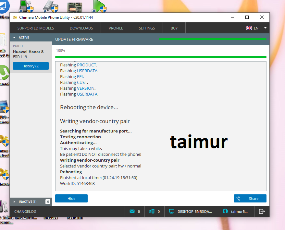This screenshot has width=285, height=230.
Task: Open the EN language dropdown
Action: pos(256,28)
